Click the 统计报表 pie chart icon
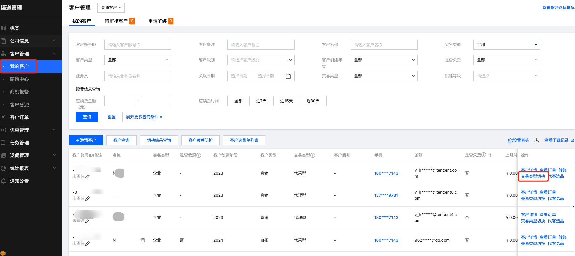 click(x=3, y=168)
